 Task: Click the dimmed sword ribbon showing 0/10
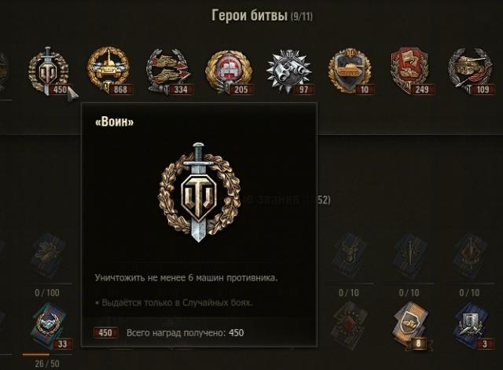[x=410, y=256]
